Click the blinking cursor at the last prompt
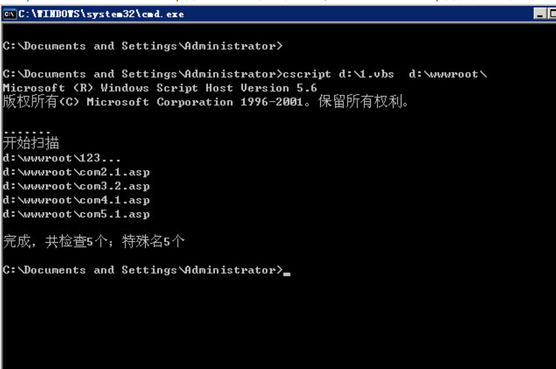 point(287,273)
